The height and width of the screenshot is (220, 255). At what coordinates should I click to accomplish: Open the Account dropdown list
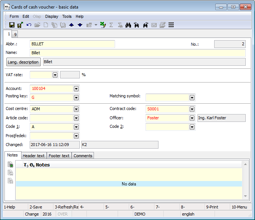pos(76,89)
